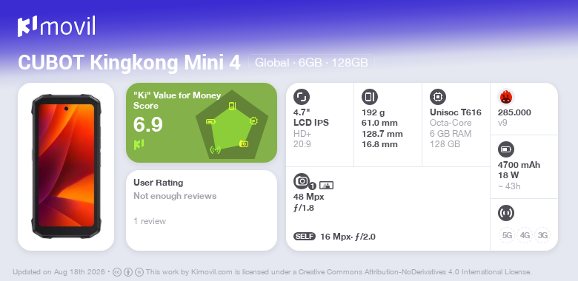Click the battery capacity icon
The width and height of the screenshot is (578, 281).
506,149
